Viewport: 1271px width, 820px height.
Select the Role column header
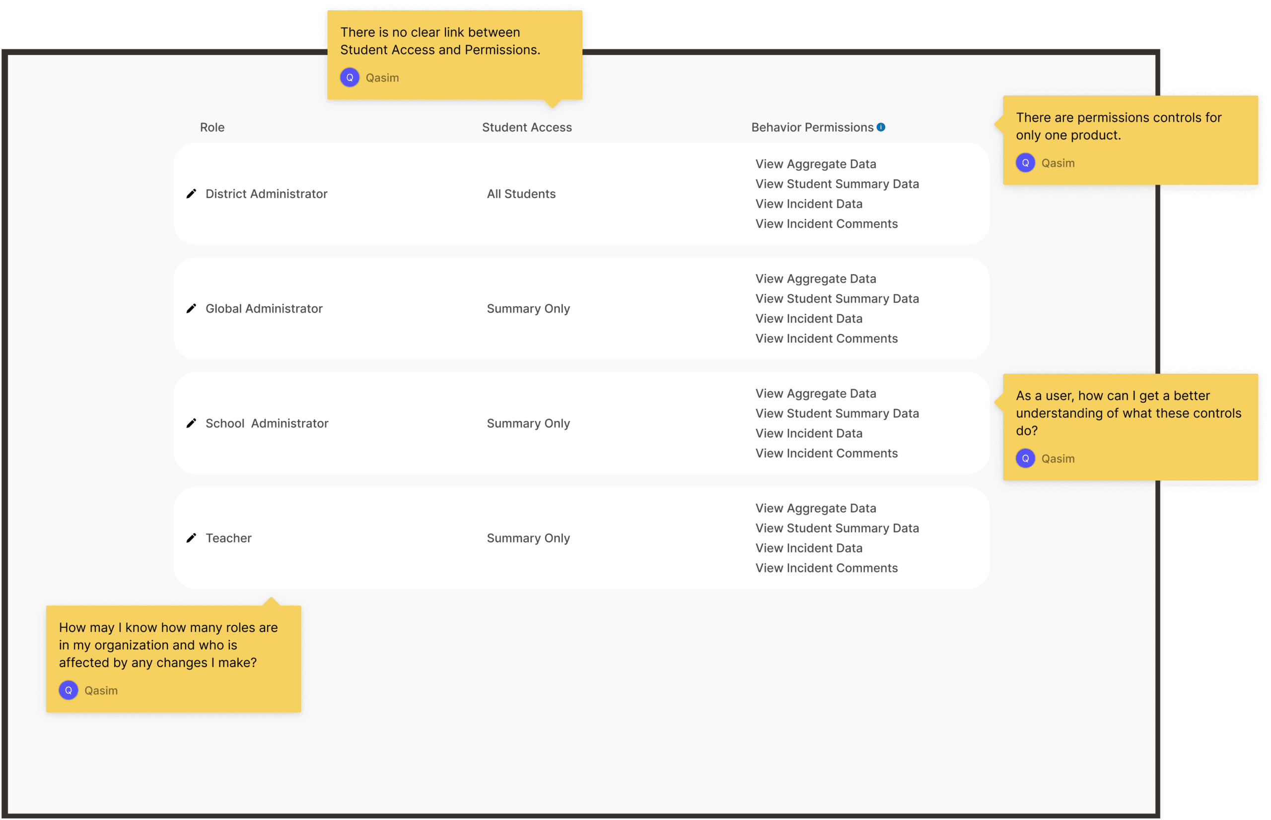tap(212, 128)
